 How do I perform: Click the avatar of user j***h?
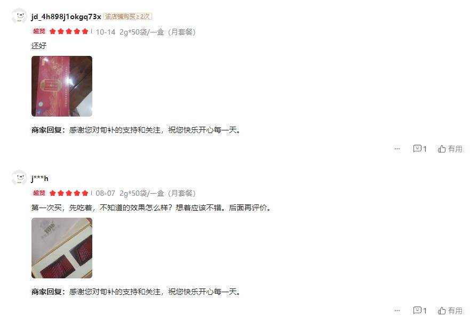tap(20, 178)
